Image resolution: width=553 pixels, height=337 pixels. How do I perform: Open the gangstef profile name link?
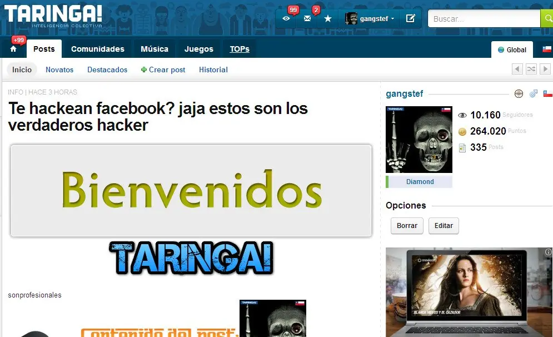click(x=404, y=93)
